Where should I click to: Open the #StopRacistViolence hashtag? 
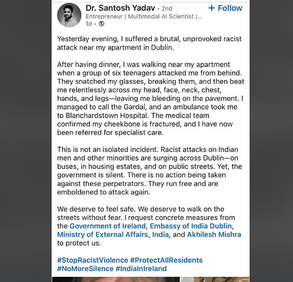(x=92, y=260)
